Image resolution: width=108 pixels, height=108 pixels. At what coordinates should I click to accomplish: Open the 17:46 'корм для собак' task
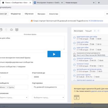point(82,47)
